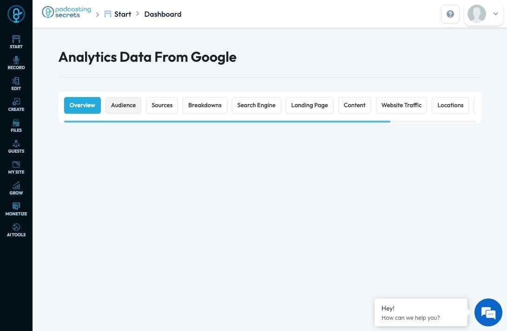
Task: Open the Monetize sidebar icon
Action: pyautogui.click(x=16, y=209)
